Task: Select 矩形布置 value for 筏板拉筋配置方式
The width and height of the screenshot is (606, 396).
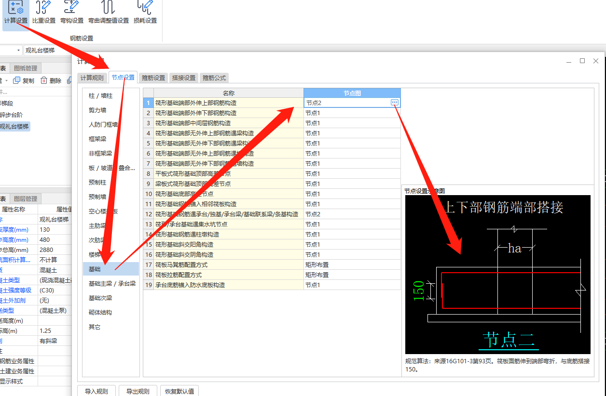Action: (352, 275)
